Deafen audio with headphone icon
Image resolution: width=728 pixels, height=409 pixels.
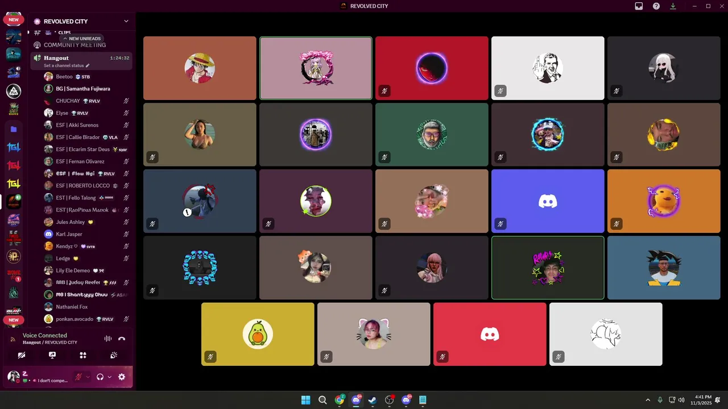(101, 377)
